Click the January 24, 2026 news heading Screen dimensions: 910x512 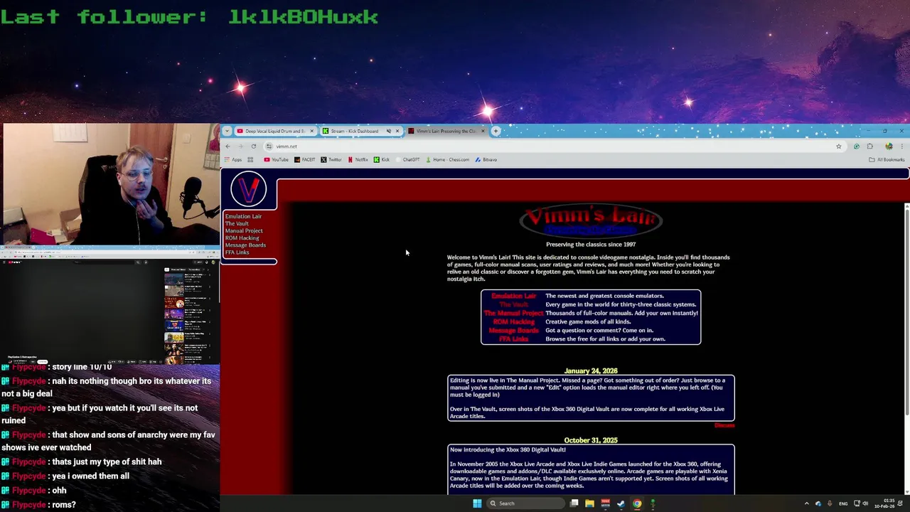591,370
